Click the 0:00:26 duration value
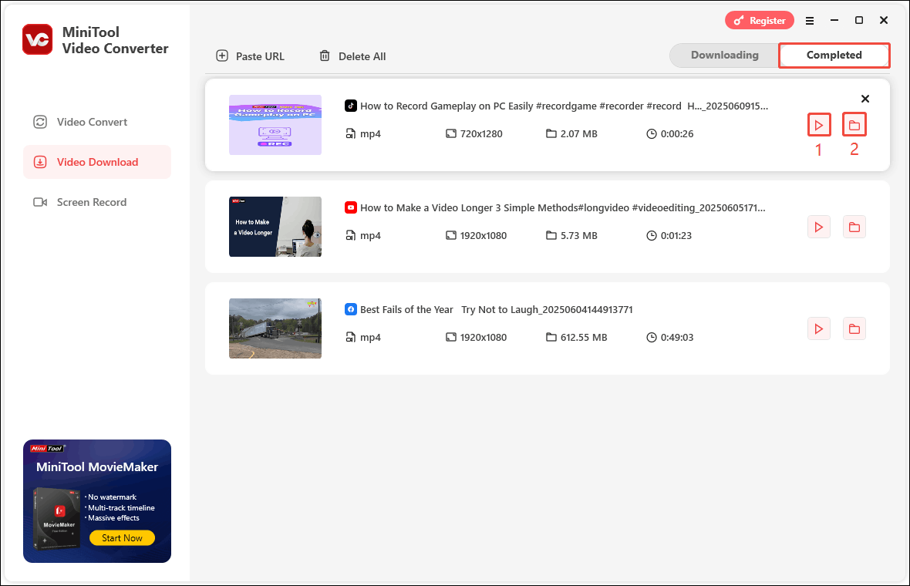The width and height of the screenshot is (910, 586). point(676,134)
